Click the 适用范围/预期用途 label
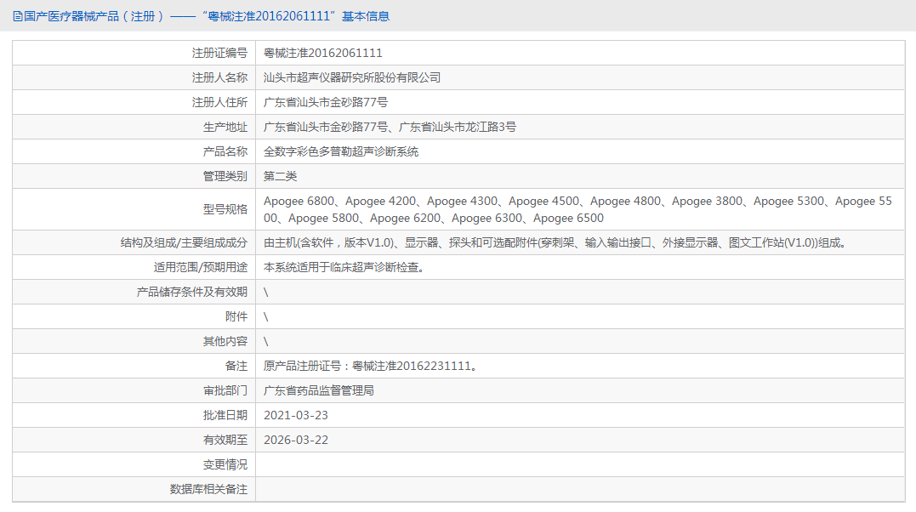This screenshot has width=916, height=512. [201, 267]
